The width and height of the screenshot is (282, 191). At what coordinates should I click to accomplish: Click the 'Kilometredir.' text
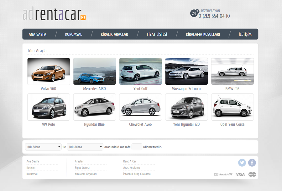pos(153,147)
